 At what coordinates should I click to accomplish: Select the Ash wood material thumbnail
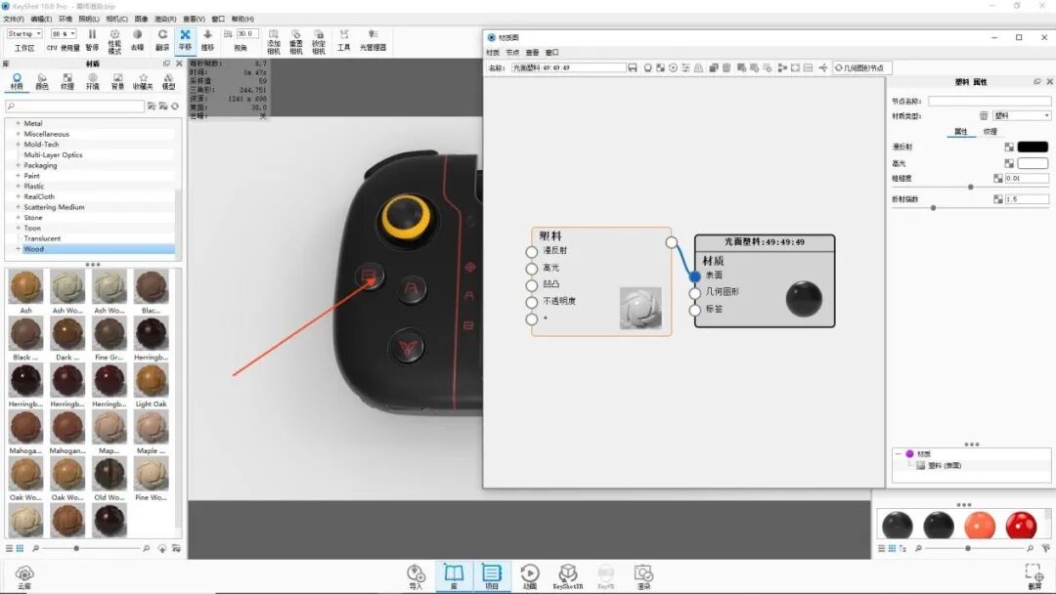(x=24, y=285)
